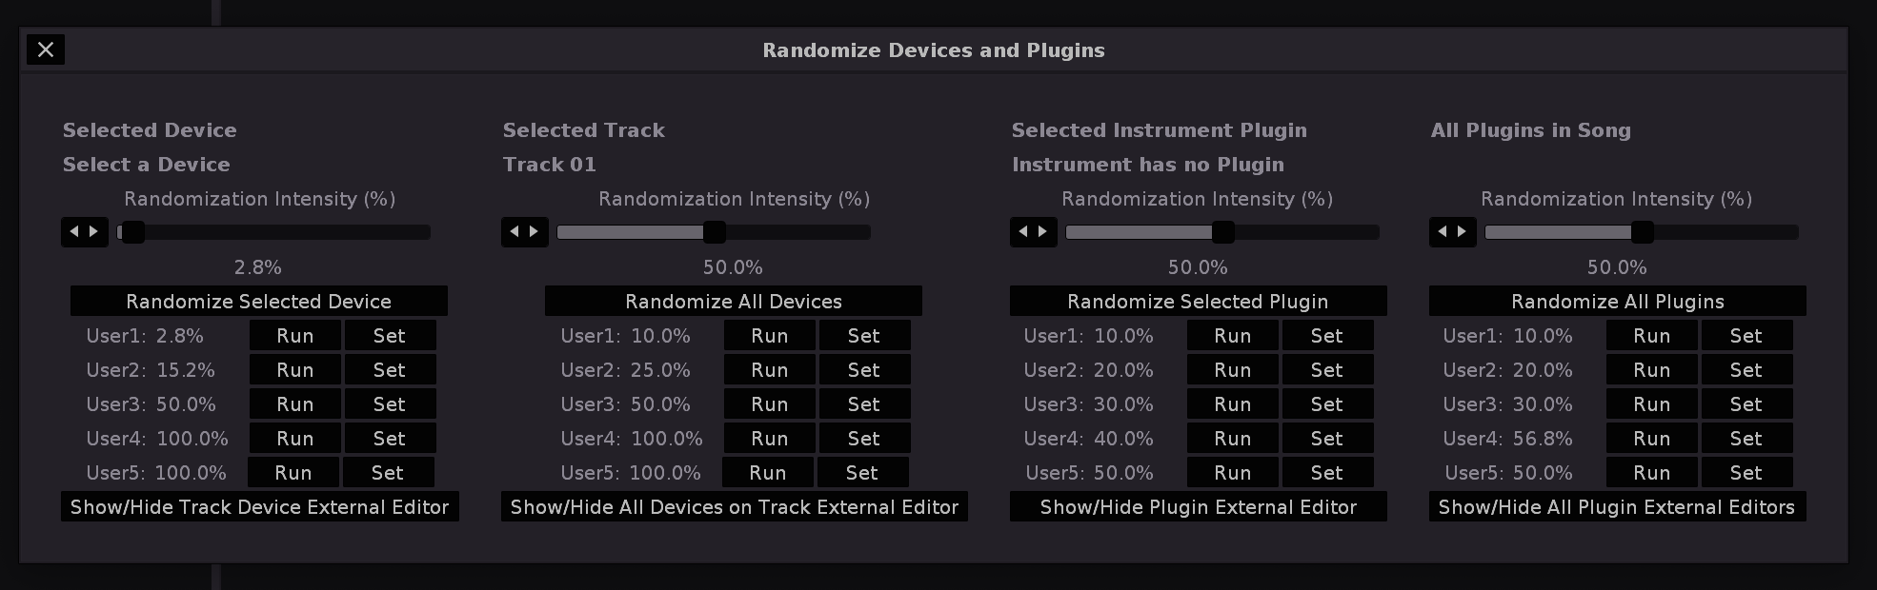Increase Selected Track randomization intensity with right arrow

tap(535, 231)
